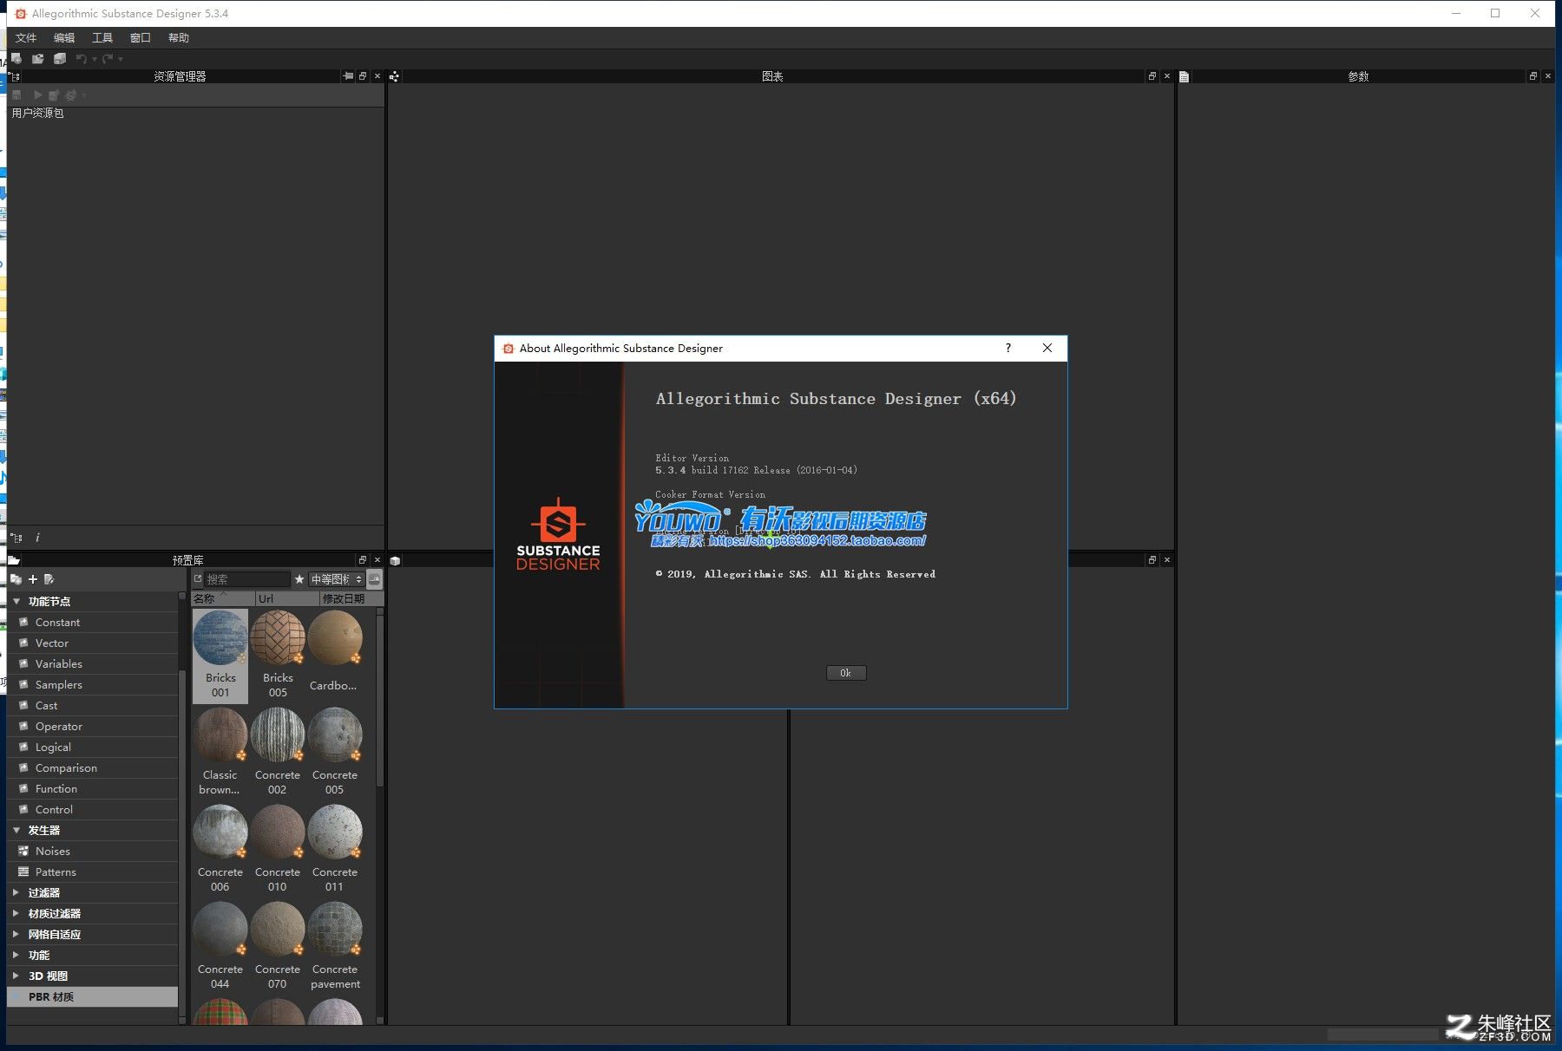Screen dimensions: 1562x1051
Task: Click Ok in the About dialog
Action: pos(846,673)
